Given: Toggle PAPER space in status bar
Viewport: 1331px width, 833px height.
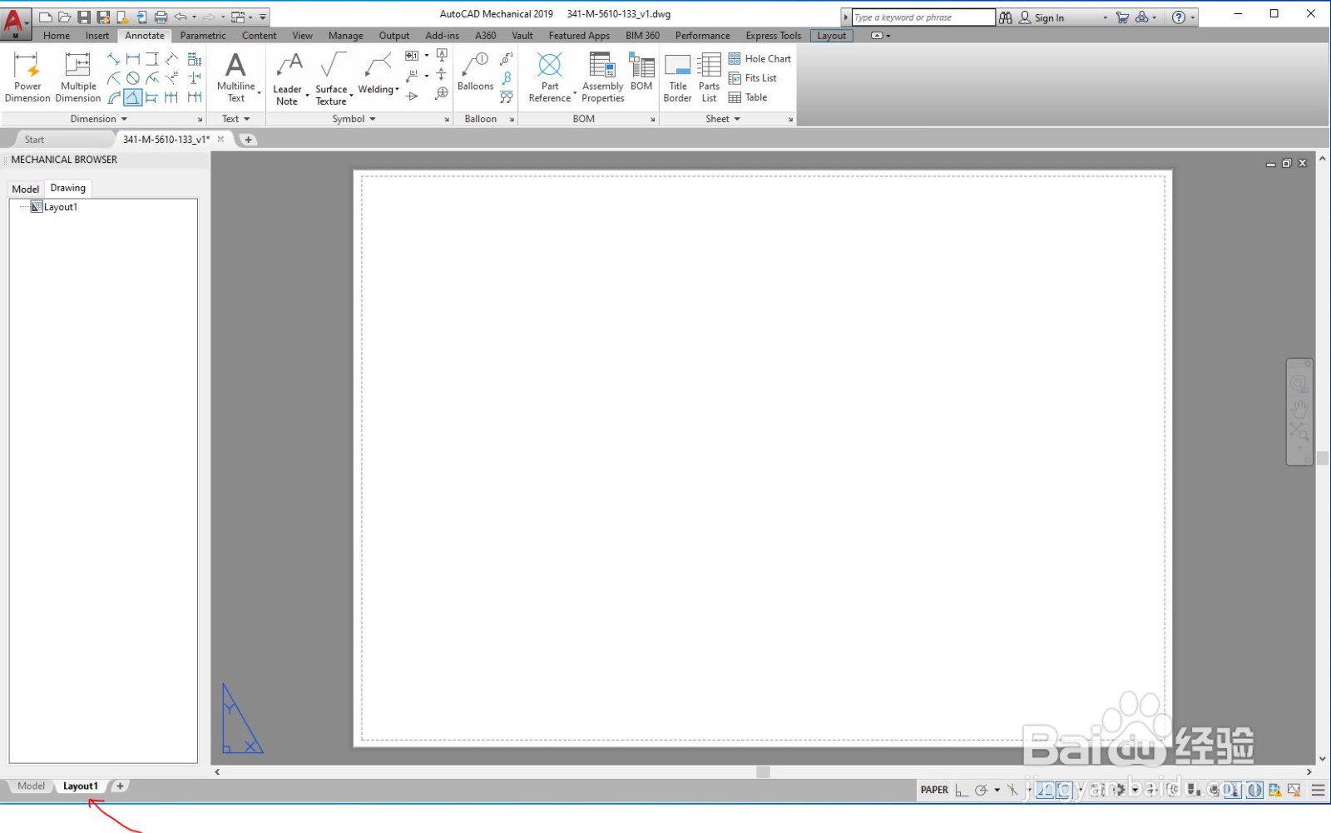Looking at the screenshot, I should (x=934, y=790).
